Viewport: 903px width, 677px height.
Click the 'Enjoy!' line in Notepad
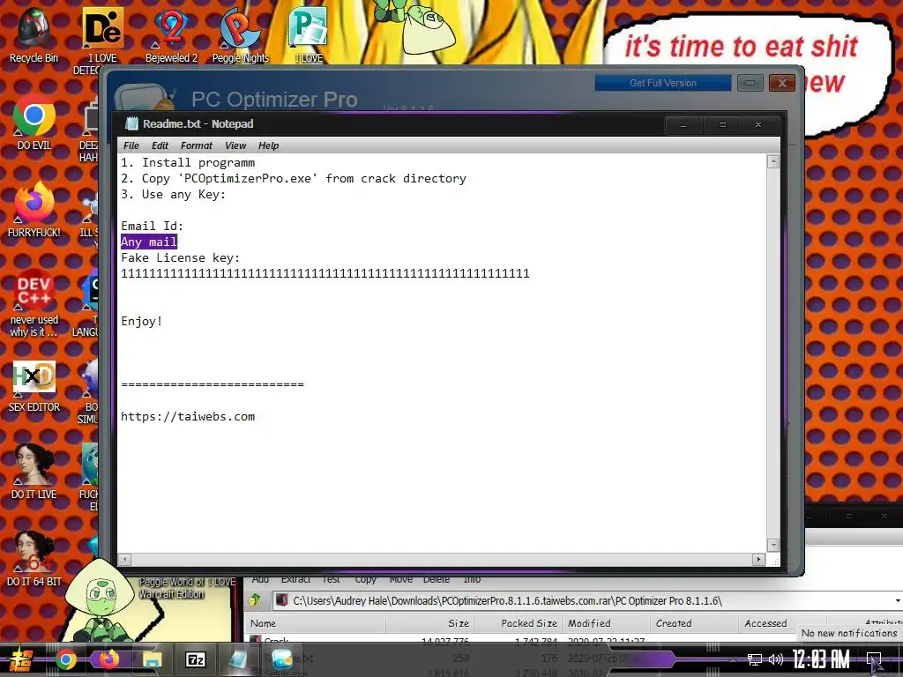pyautogui.click(x=142, y=321)
